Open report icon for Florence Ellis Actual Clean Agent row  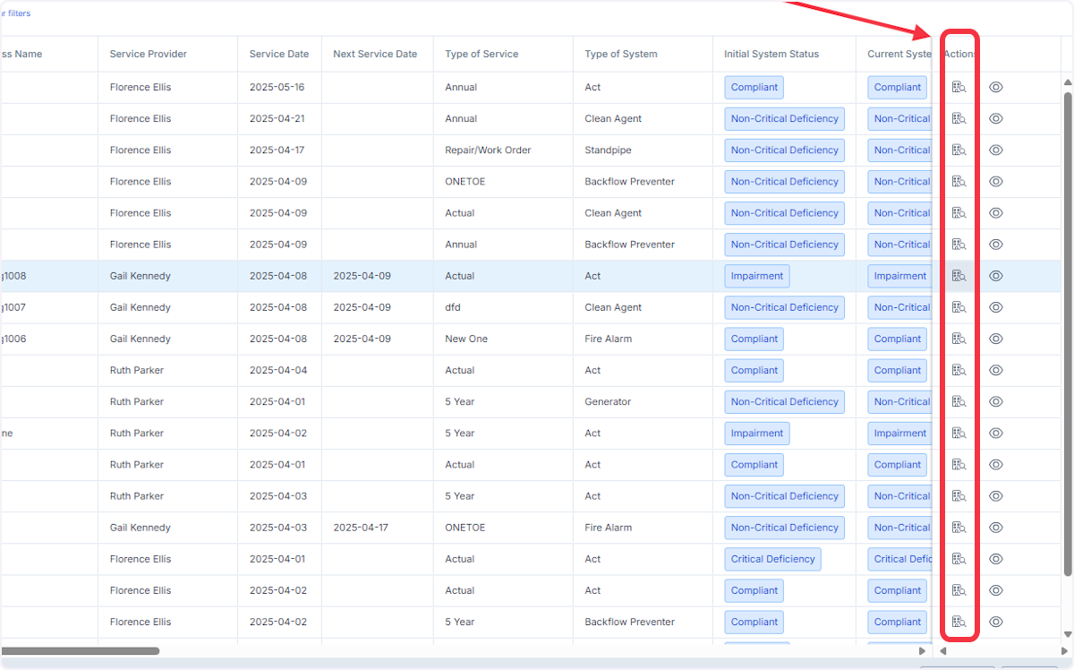click(959, 212)
